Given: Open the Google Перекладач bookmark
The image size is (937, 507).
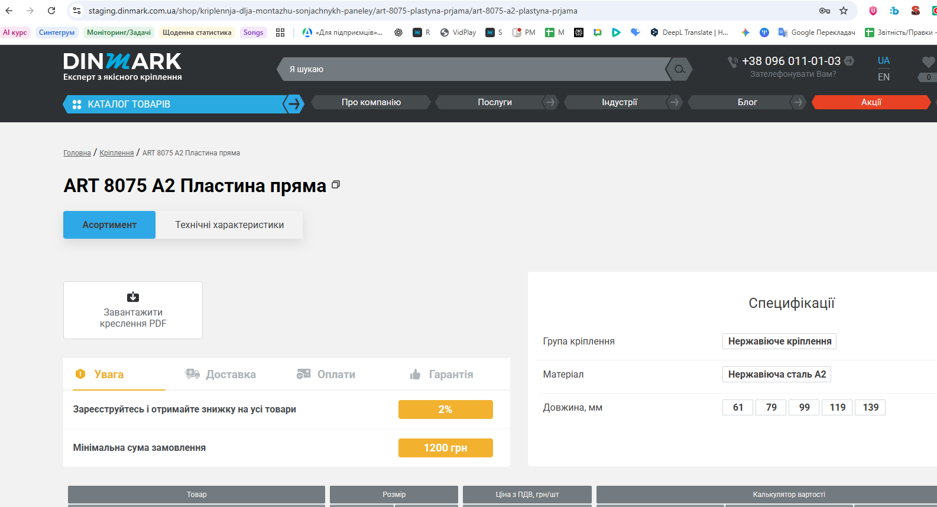Looking at the screenshot, I should coord(817,32).
